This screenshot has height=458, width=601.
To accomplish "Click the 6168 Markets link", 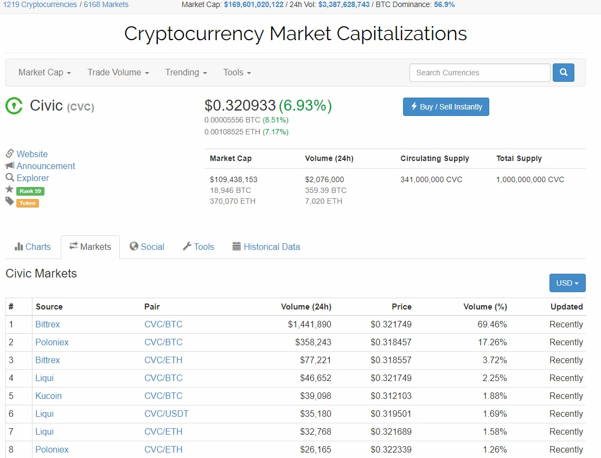I will (x=106, y=4).
